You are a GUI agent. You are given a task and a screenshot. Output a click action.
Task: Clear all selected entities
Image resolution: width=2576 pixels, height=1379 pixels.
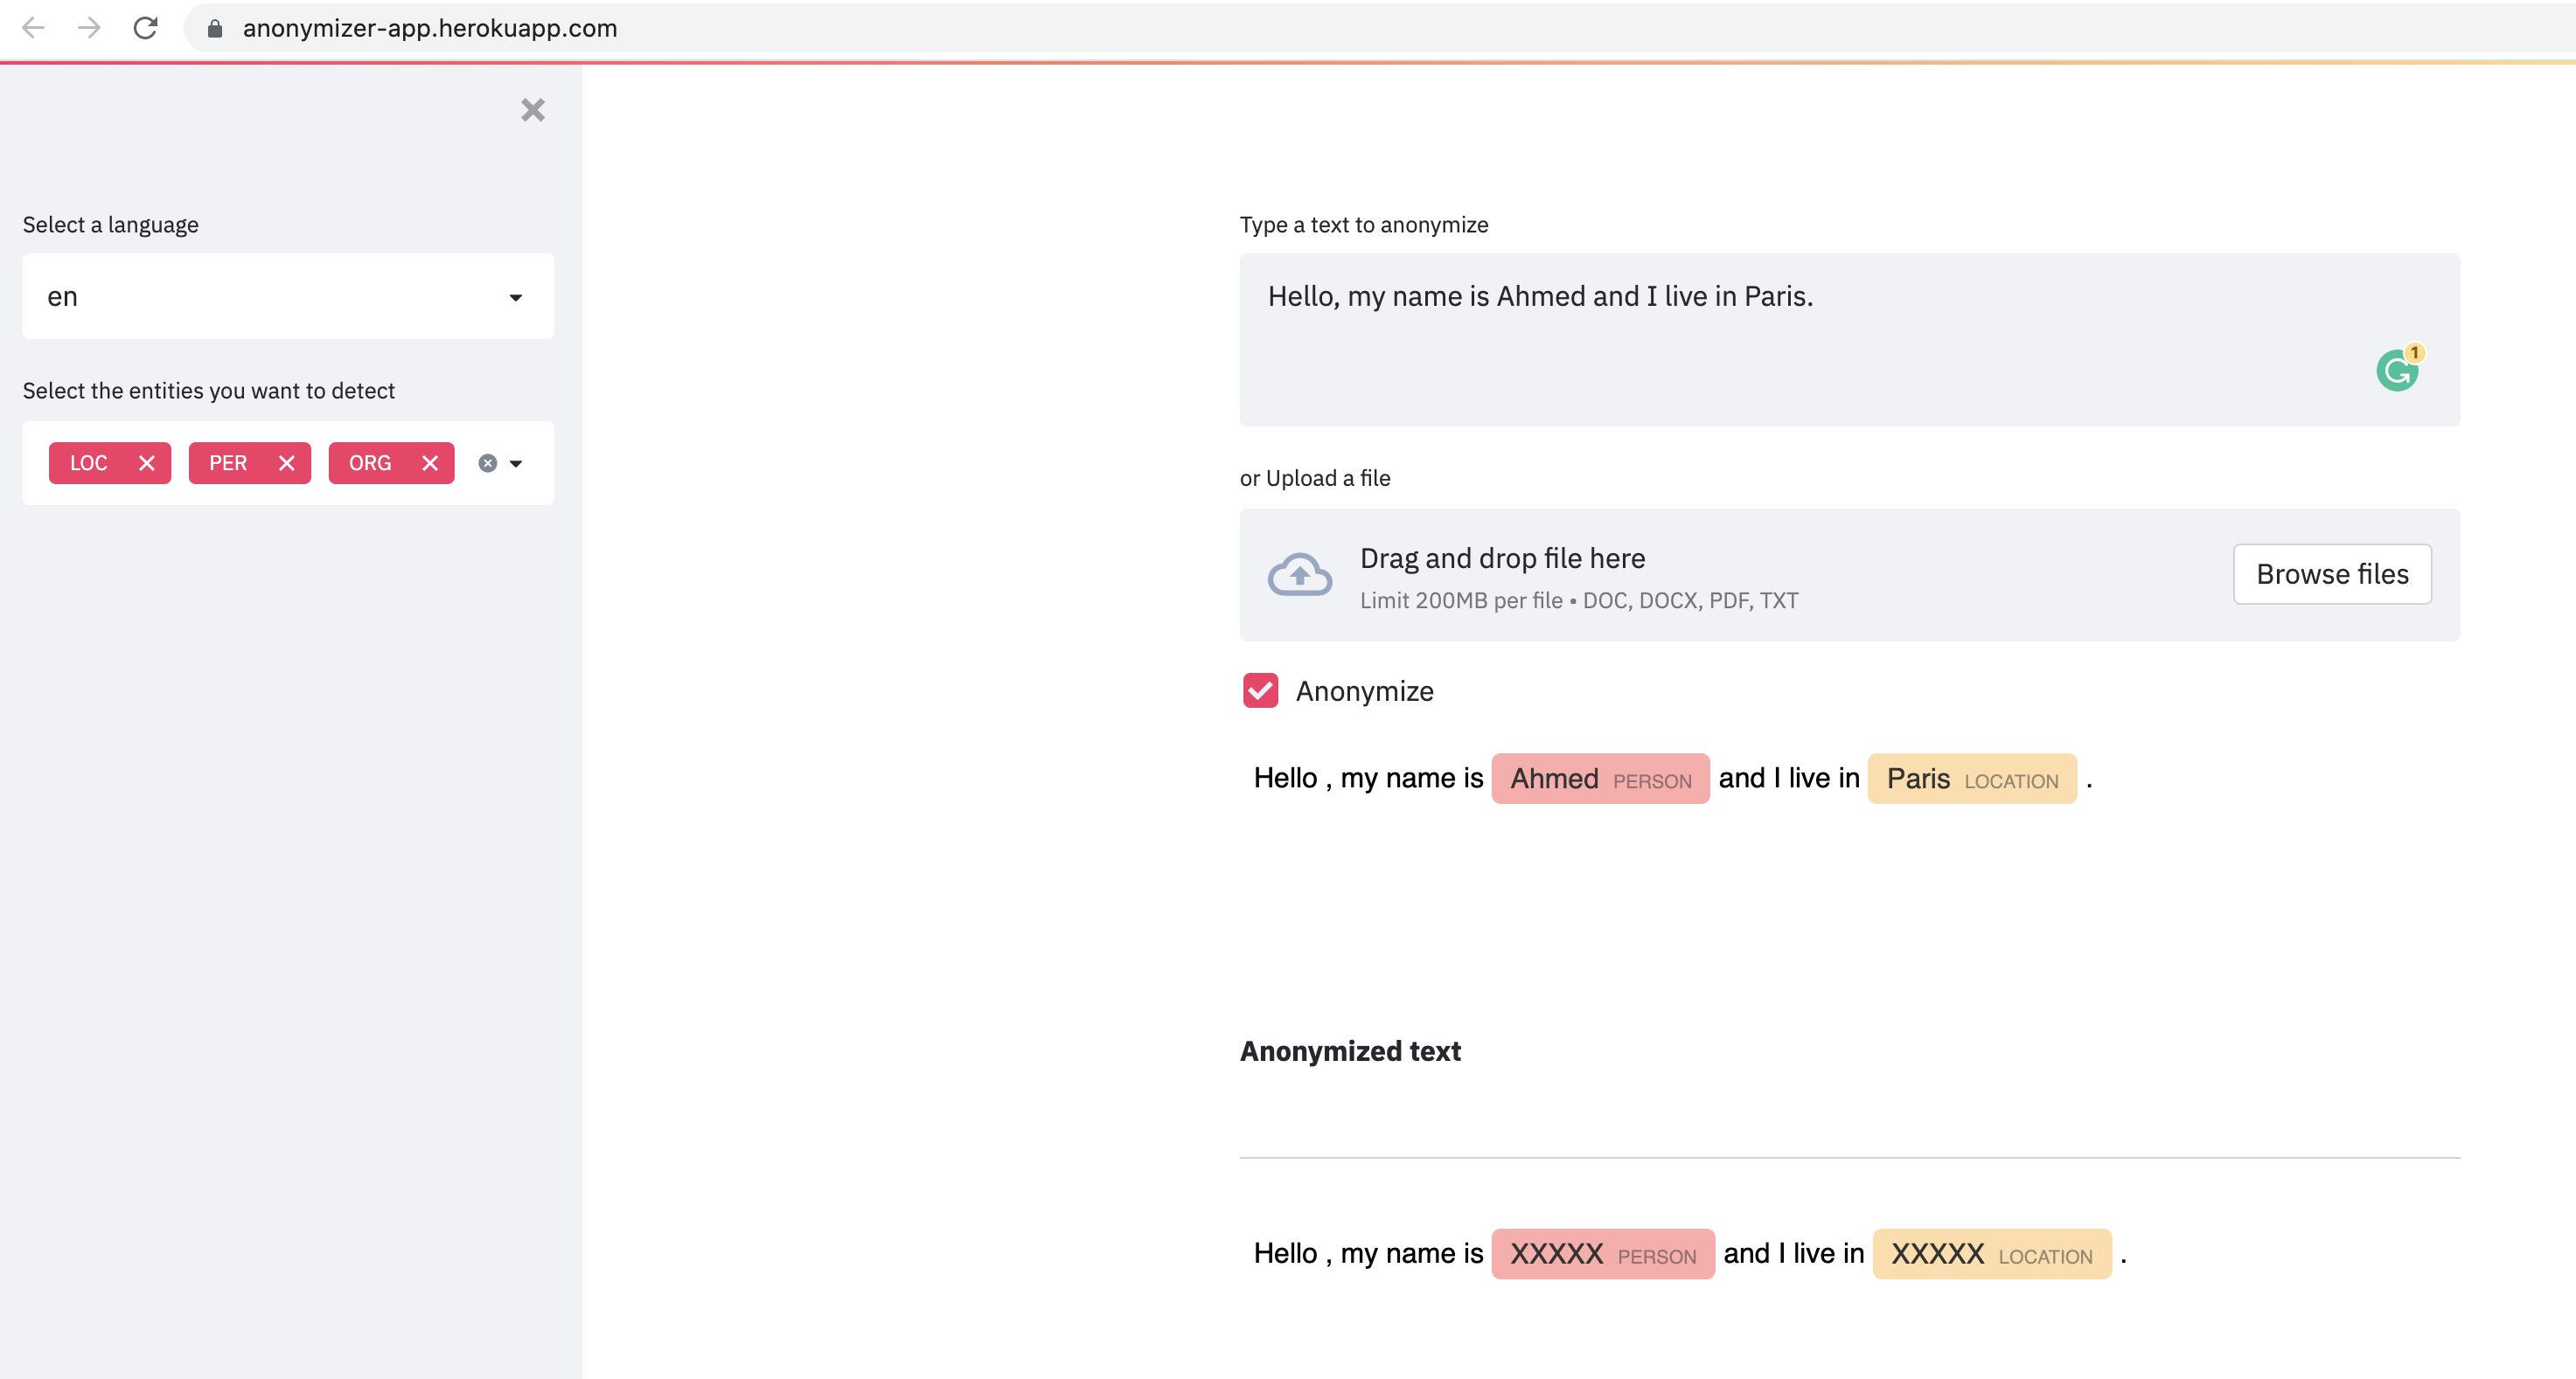(488, 462)
